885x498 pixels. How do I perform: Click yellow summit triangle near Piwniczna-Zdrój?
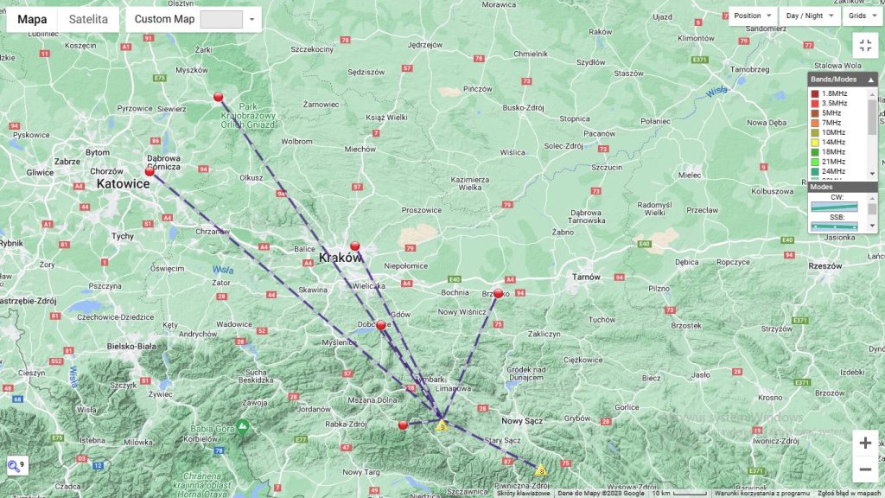tap(541, 469)
